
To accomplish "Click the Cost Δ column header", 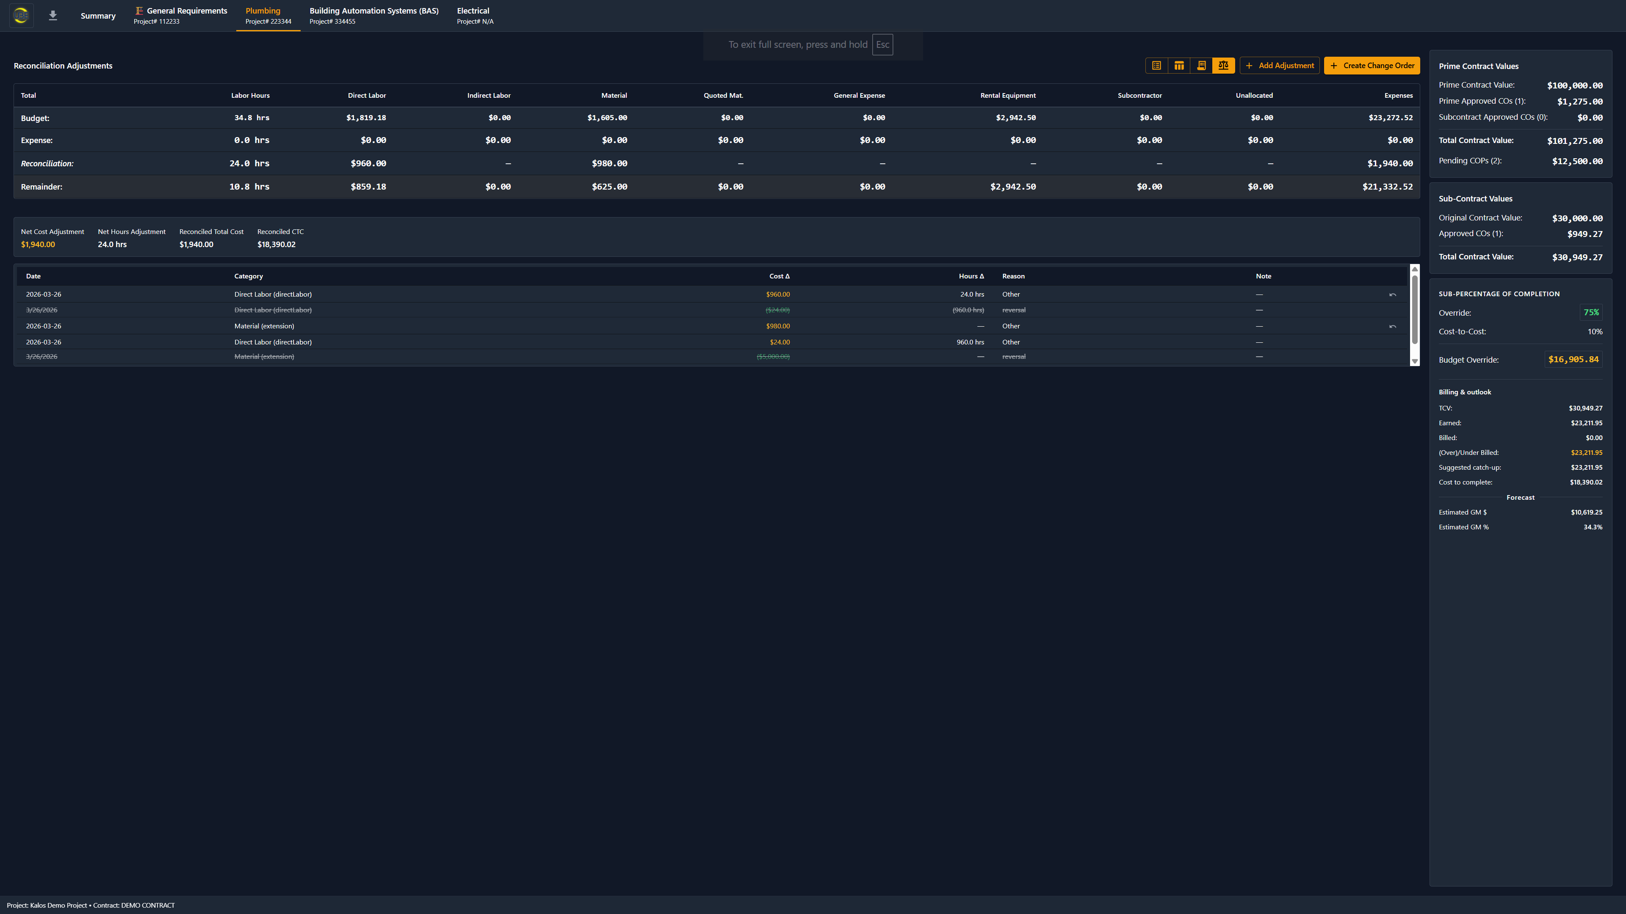I will (x=779, y=276).
